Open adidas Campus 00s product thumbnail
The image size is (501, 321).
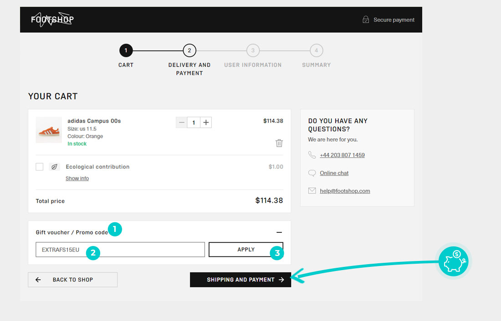[x=49, y=130]
